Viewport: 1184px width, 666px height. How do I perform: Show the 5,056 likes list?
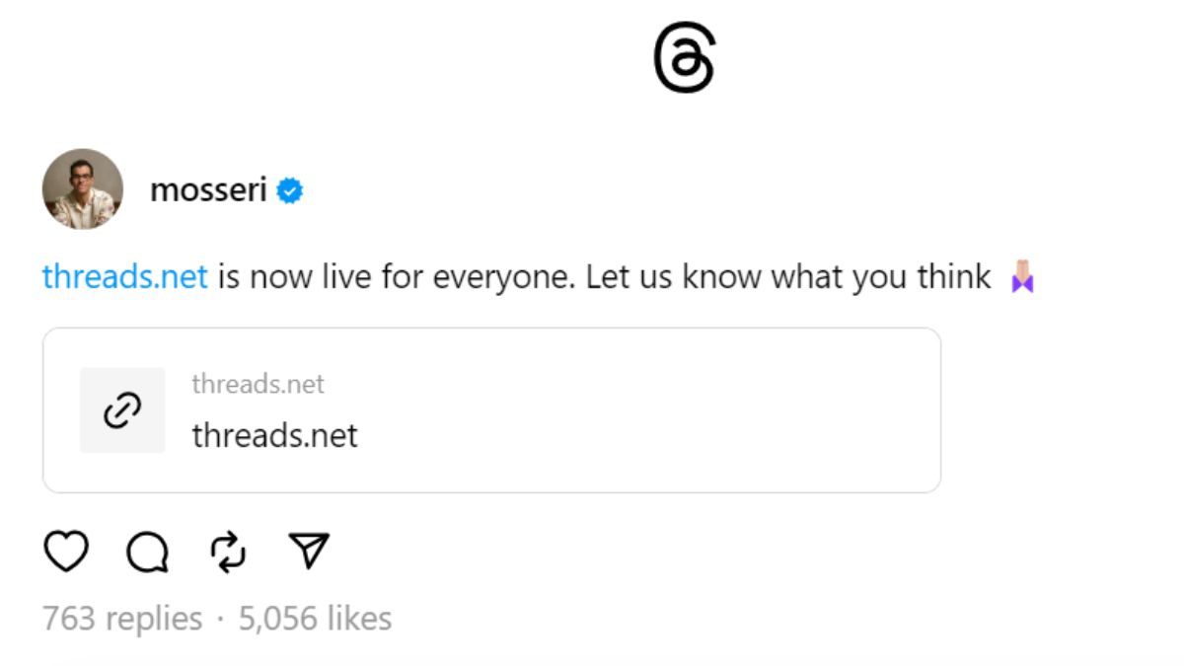tap(315, 619)
